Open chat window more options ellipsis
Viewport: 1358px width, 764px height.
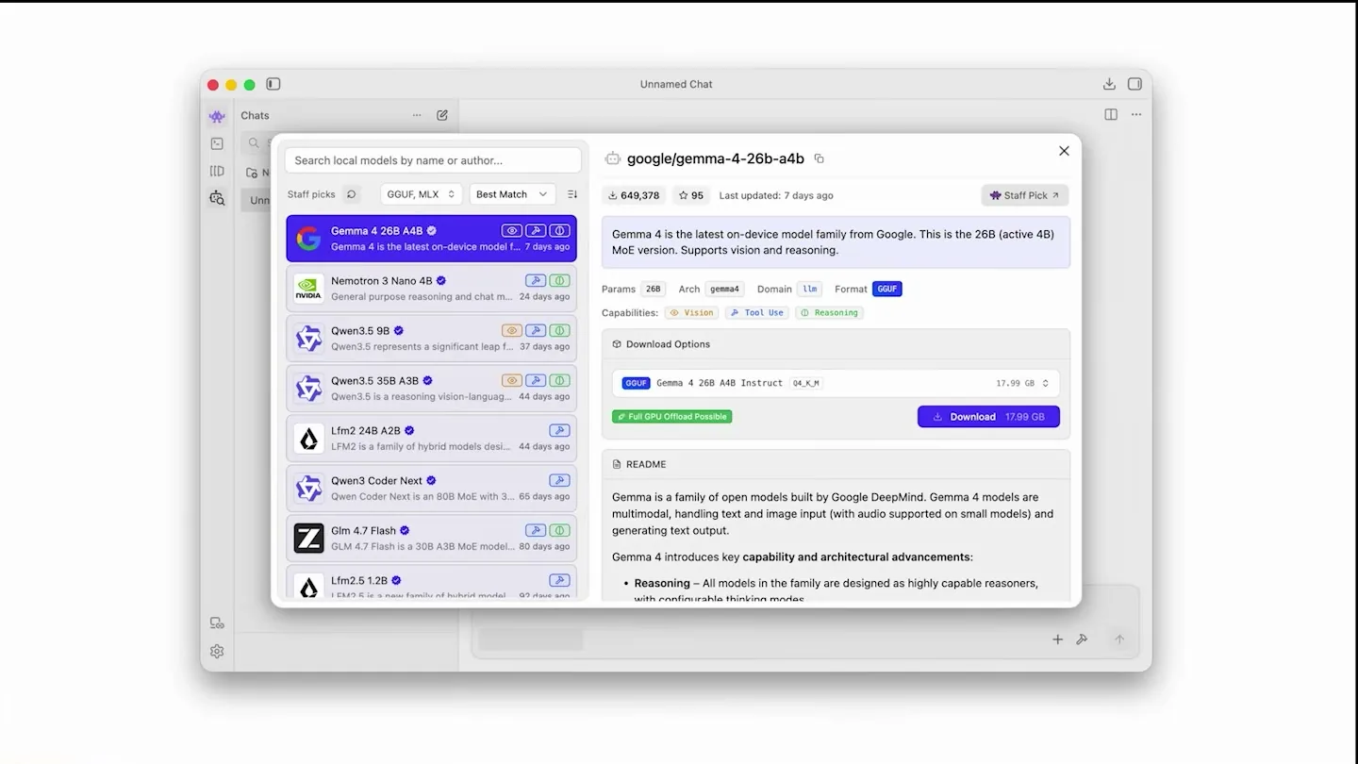pos(1136,114)
